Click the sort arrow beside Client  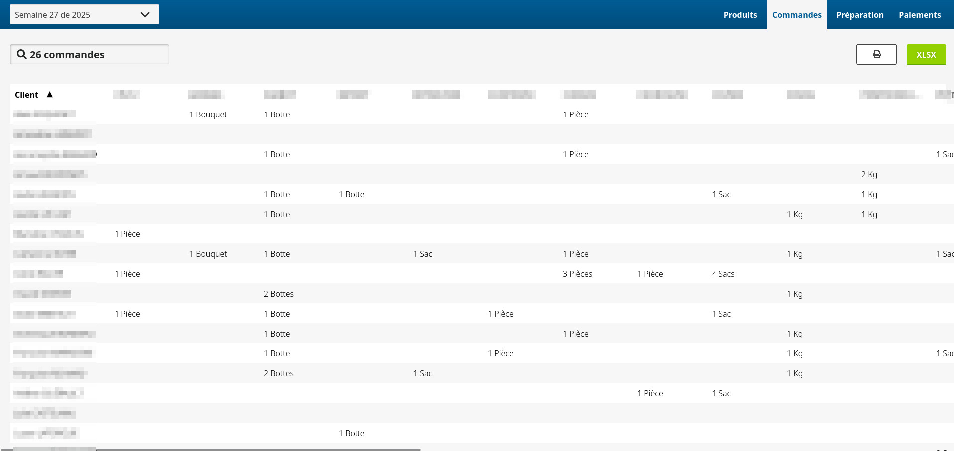[x=50, y=95]
